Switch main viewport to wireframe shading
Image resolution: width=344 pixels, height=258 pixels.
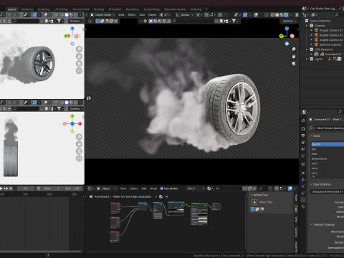point(272,15)
